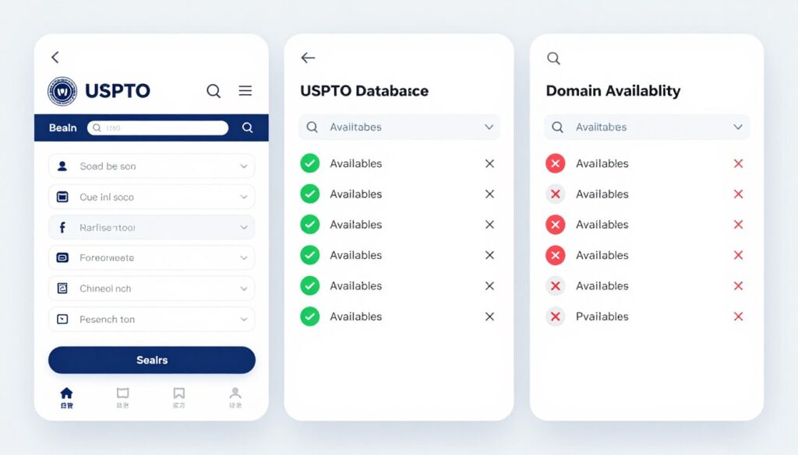Go to Home tab in bottom navigation
The height and width of the screenshot is (455, 798).
[67, 397]
